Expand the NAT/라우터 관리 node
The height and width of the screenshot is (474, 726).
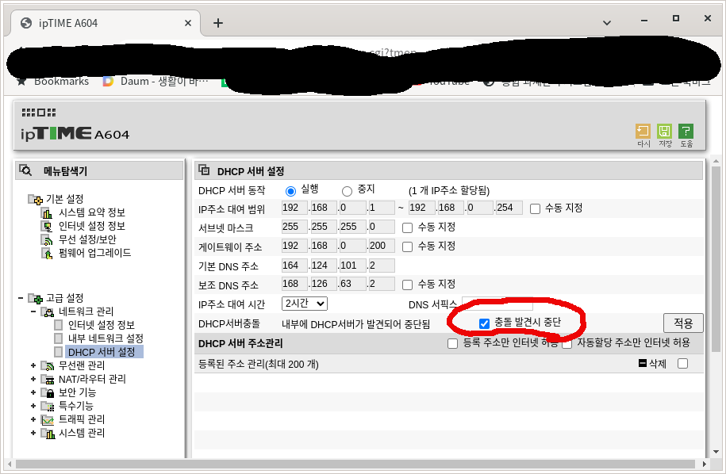coord(33,379)
